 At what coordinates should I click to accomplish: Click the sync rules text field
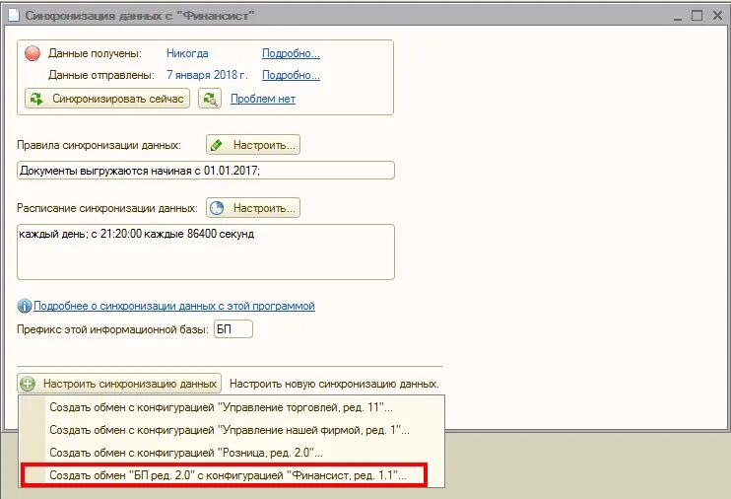pyautogui.click(x=206, y=171)
